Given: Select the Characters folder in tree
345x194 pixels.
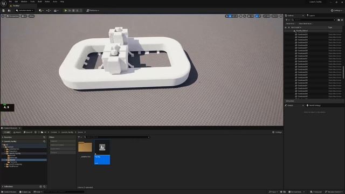Looking at the screenshot, I should click(13, 151).
